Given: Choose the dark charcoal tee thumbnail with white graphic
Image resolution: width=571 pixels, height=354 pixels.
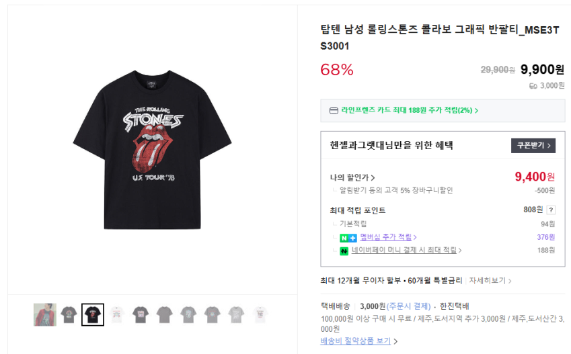Looking at the screenshot, I should (141, 314).
